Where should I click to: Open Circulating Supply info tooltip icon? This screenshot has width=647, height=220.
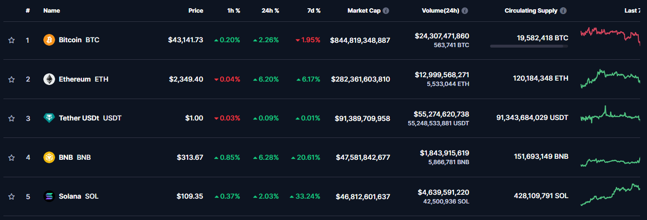(x=563, y=11)
